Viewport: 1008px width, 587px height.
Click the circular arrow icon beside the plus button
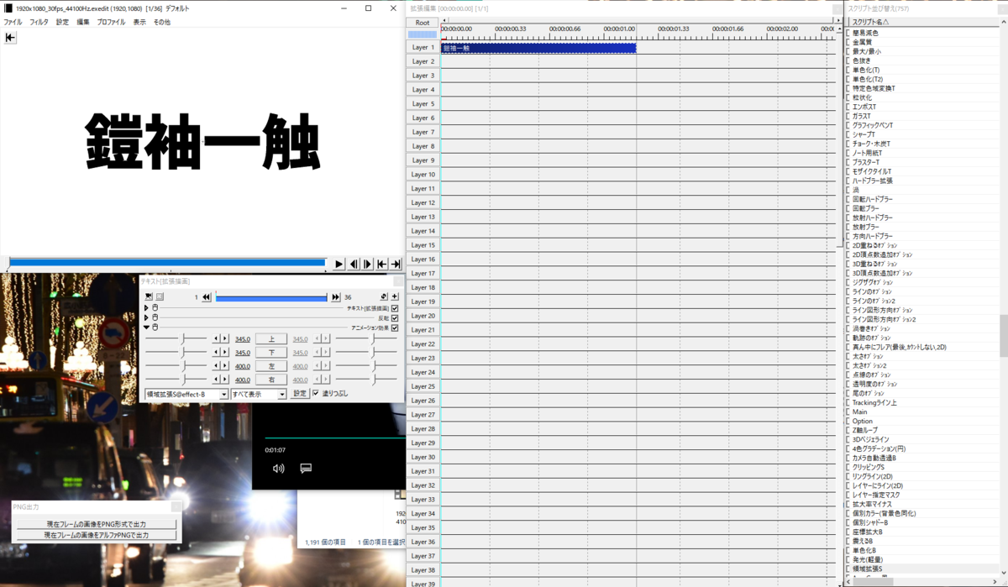[x=384, y=296]
